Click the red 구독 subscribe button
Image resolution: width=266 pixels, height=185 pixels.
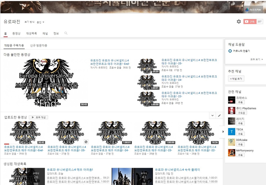pyautogui.click(x=250, y=22)
